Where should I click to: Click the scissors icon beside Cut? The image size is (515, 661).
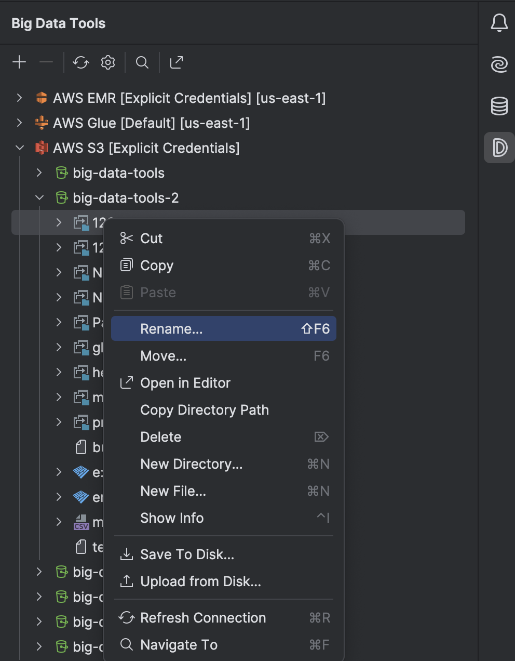(x=127, y=238)
